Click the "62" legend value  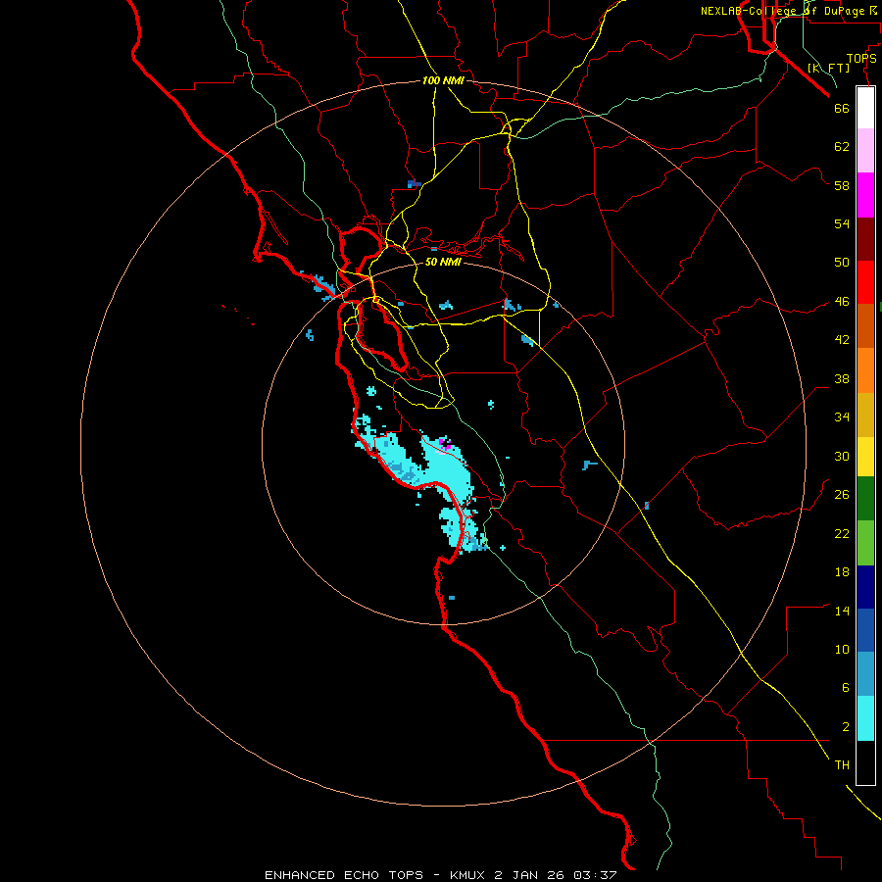click(842, 147)
